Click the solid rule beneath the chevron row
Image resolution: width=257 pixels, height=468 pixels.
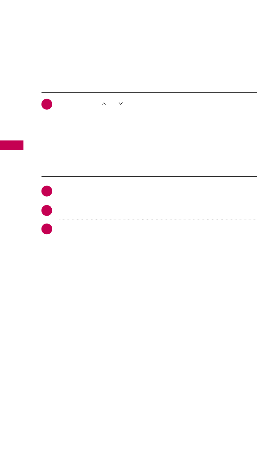[149, 117]
